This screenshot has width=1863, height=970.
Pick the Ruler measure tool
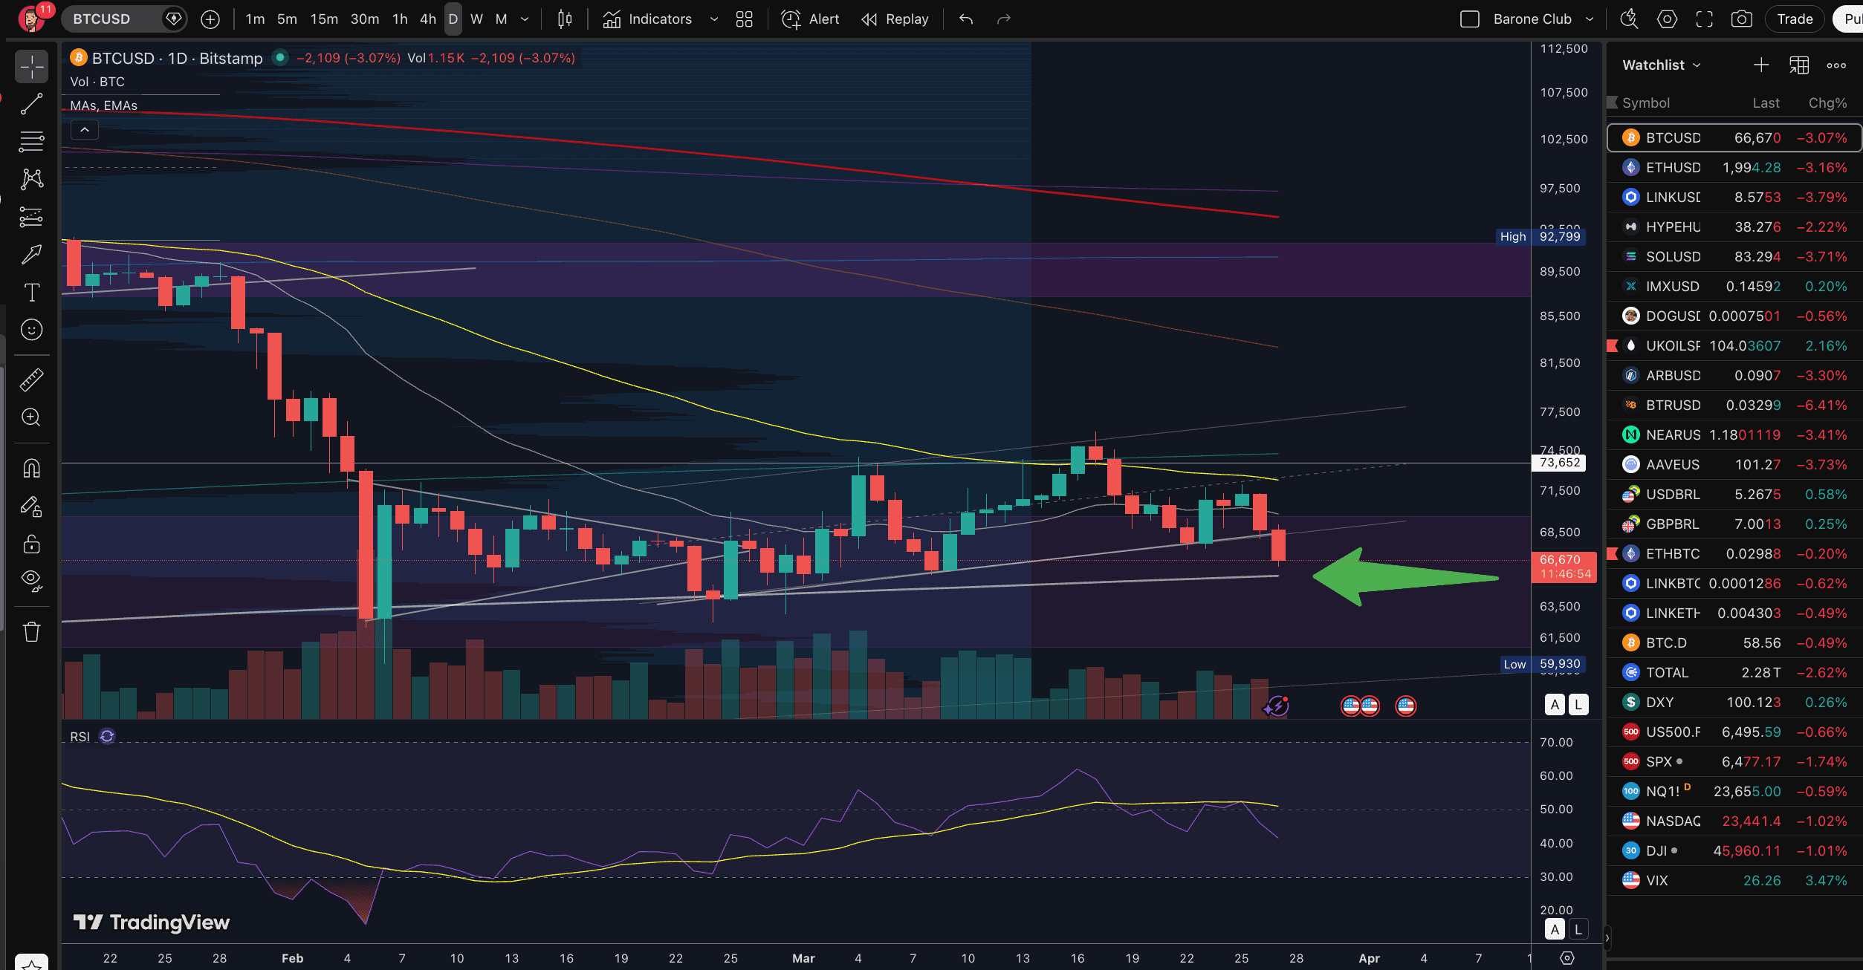(x=31, y=380)
